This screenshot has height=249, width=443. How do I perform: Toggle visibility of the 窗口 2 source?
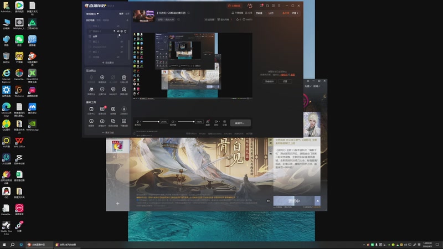[x=122, y=41]
